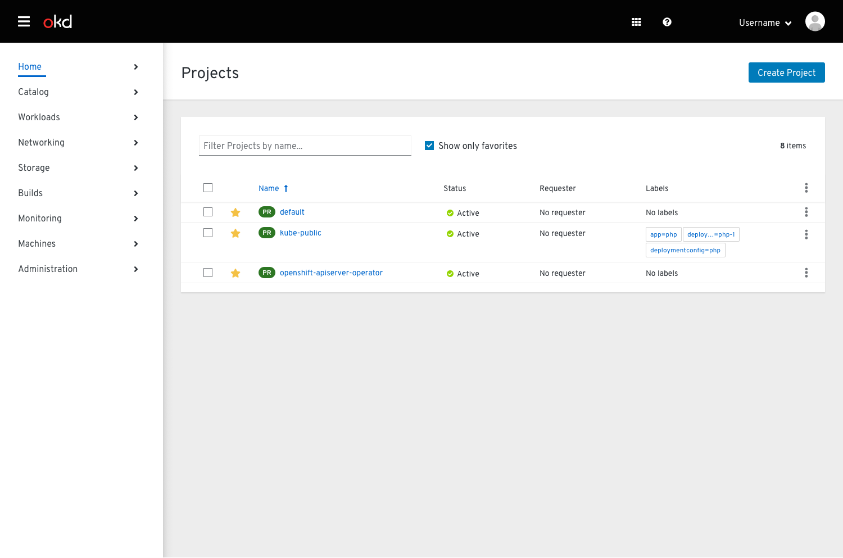Expand the Catalog nav chevron
Viewport: 843px width, 558px height.
(136, 92)
